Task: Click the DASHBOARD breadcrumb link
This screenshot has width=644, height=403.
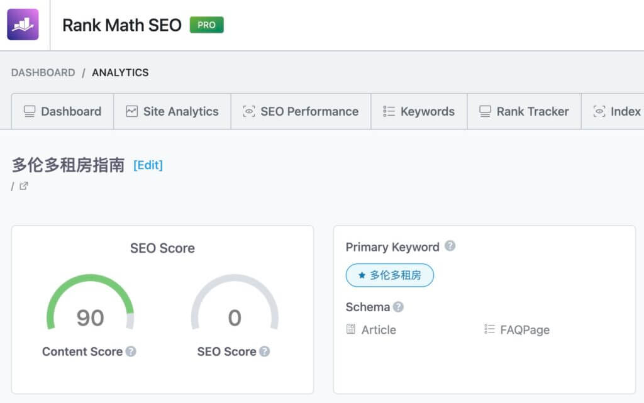Action: click(43, 73)
